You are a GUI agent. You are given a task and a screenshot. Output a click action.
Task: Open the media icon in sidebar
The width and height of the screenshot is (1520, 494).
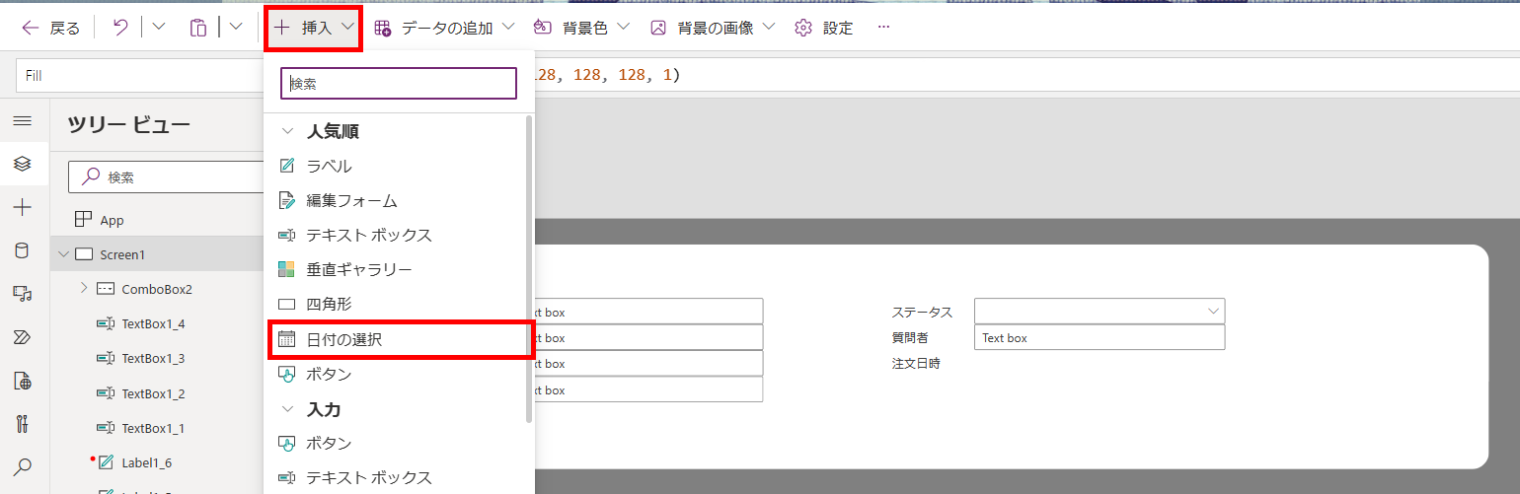tap(23, 294)
